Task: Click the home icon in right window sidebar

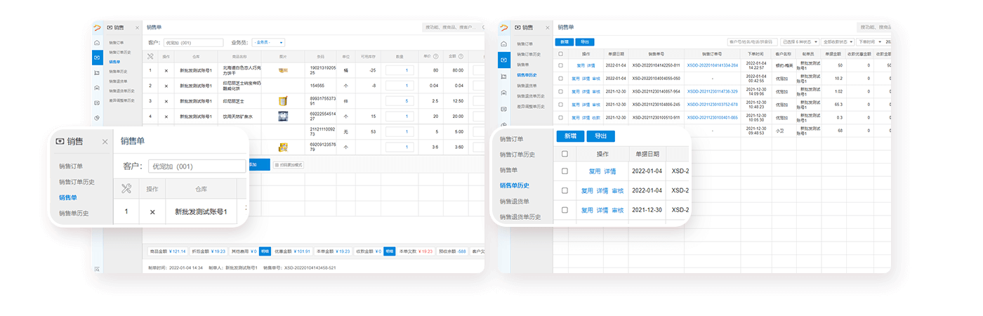Action: [x=503, y=44]
